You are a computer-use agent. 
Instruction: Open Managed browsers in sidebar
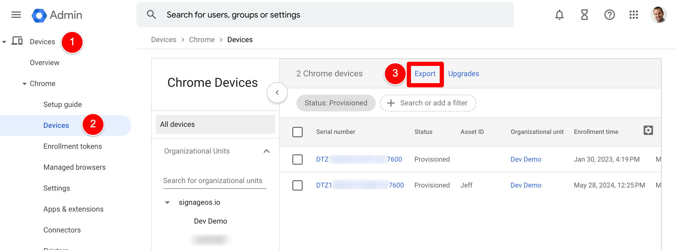pyautogui.click(x=74, y=167)
